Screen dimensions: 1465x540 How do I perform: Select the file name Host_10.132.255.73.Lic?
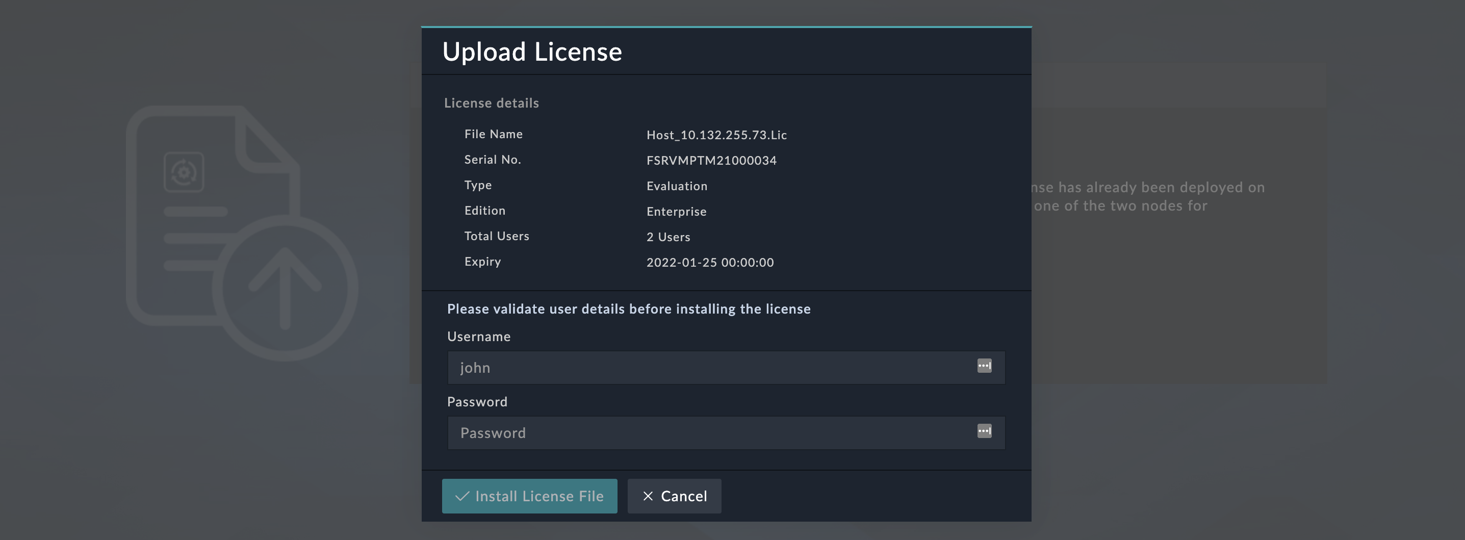pos(716,135)
